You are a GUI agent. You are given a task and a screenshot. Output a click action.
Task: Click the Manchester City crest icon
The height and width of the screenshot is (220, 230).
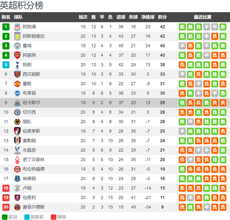click(x=17, y=46)
